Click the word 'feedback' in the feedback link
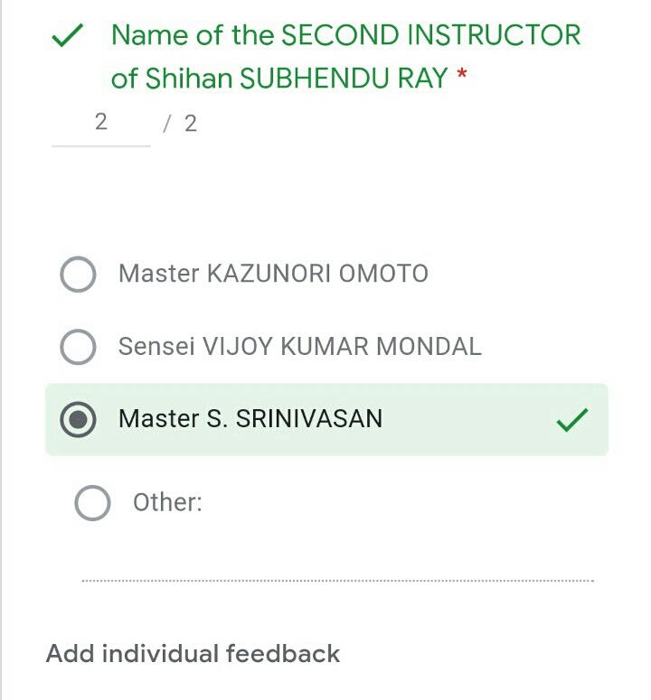The height and width of the screenshot is (700, 651). [x=282, y=653]
